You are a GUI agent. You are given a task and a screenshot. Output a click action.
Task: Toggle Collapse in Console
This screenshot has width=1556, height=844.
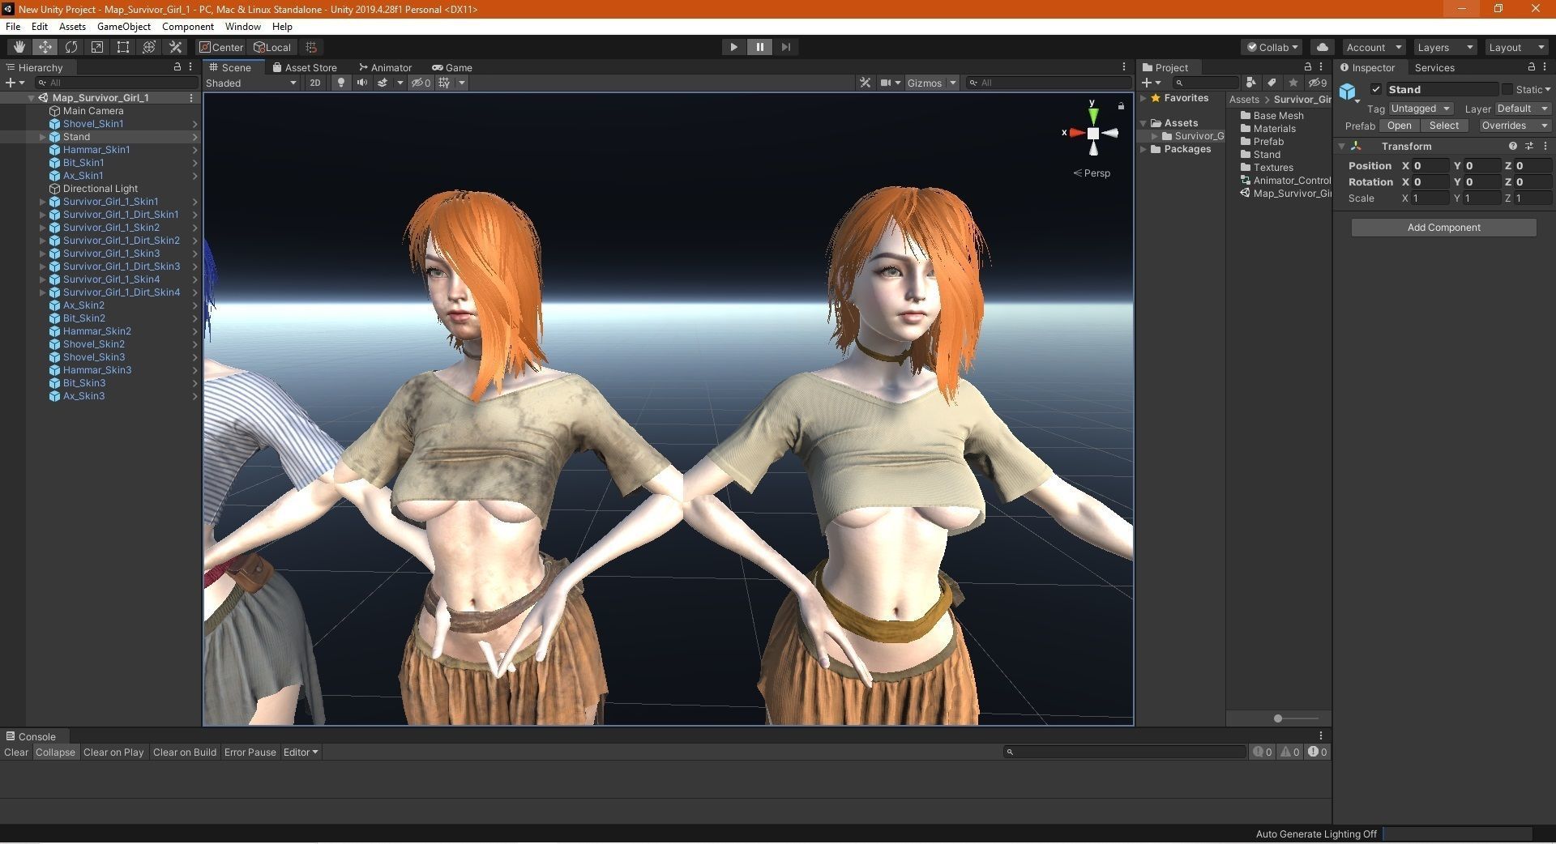tap(55, 752)
